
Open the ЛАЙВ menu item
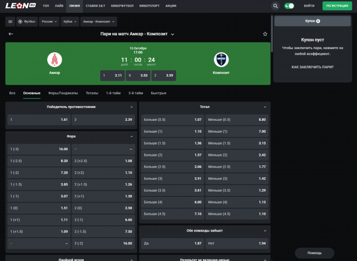coord(59,6)
